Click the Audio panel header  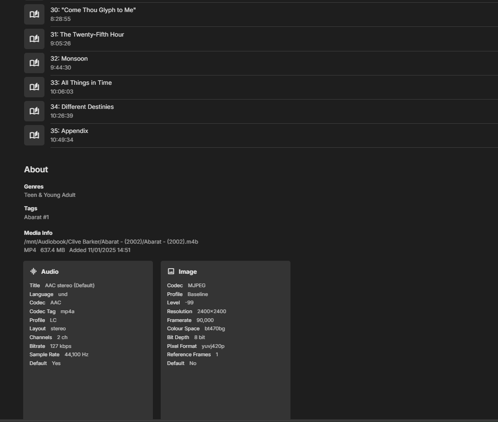tap(50, 271)
